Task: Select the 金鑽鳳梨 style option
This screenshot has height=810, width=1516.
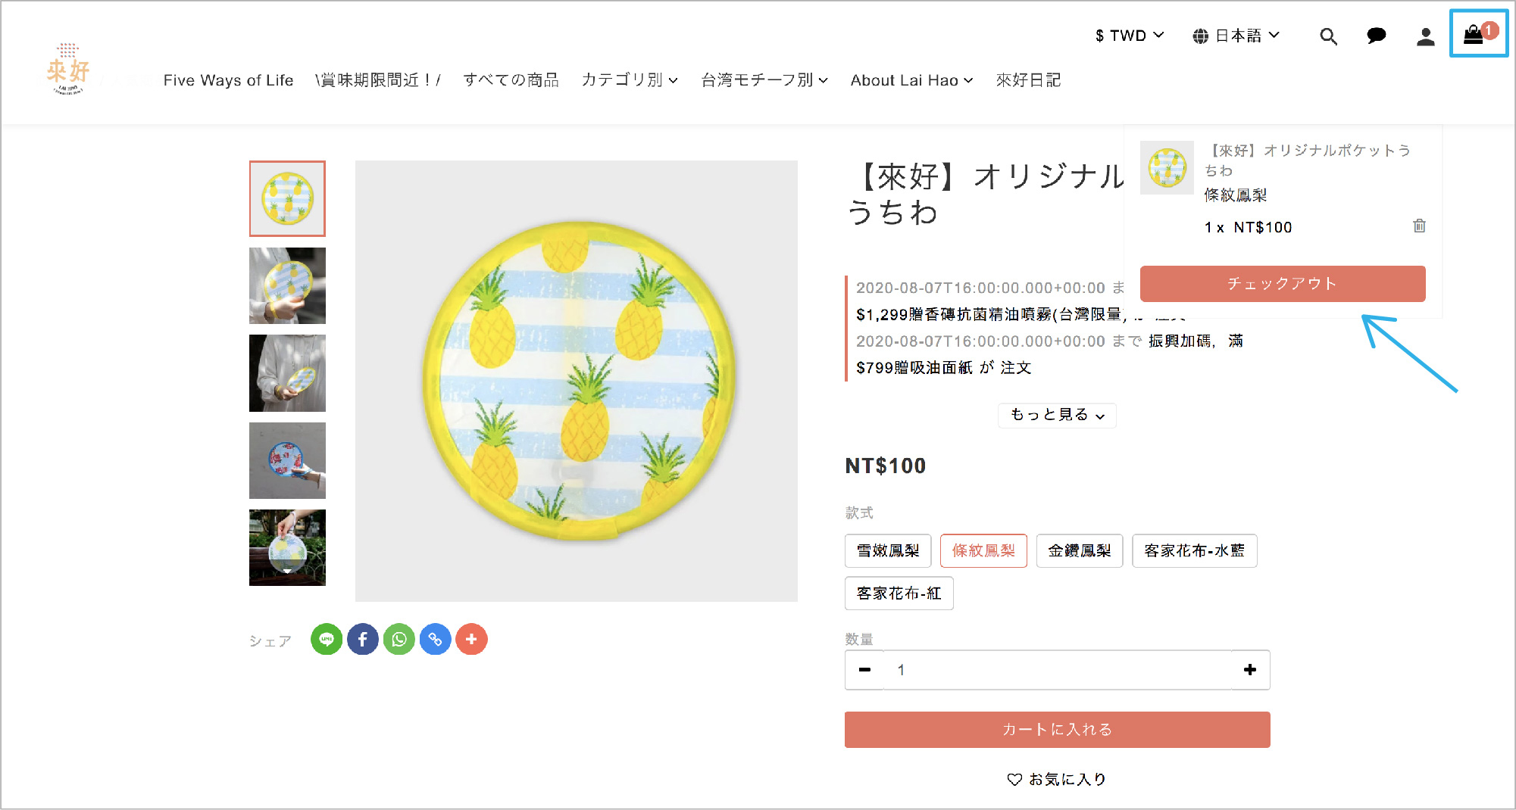Action: (x=1079, y=550)
